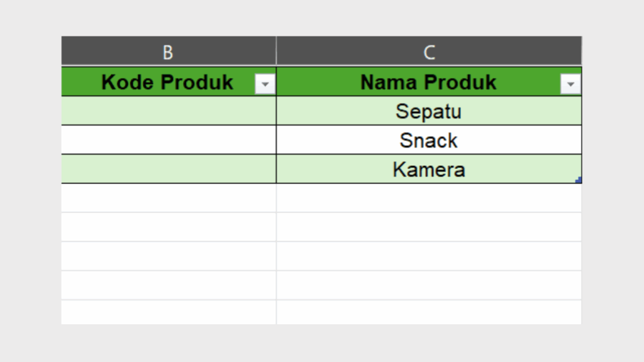Select the empty Kode Produk cell beside Sepatu
The image size is (644, 362).
coord(168,111)
